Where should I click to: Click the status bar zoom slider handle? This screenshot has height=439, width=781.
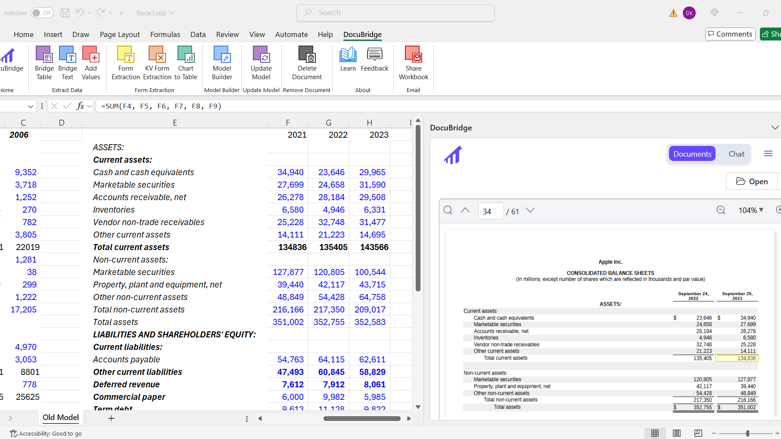tap(747, 433)
